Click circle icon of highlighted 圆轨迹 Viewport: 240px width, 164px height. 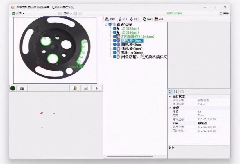[118, 41]
